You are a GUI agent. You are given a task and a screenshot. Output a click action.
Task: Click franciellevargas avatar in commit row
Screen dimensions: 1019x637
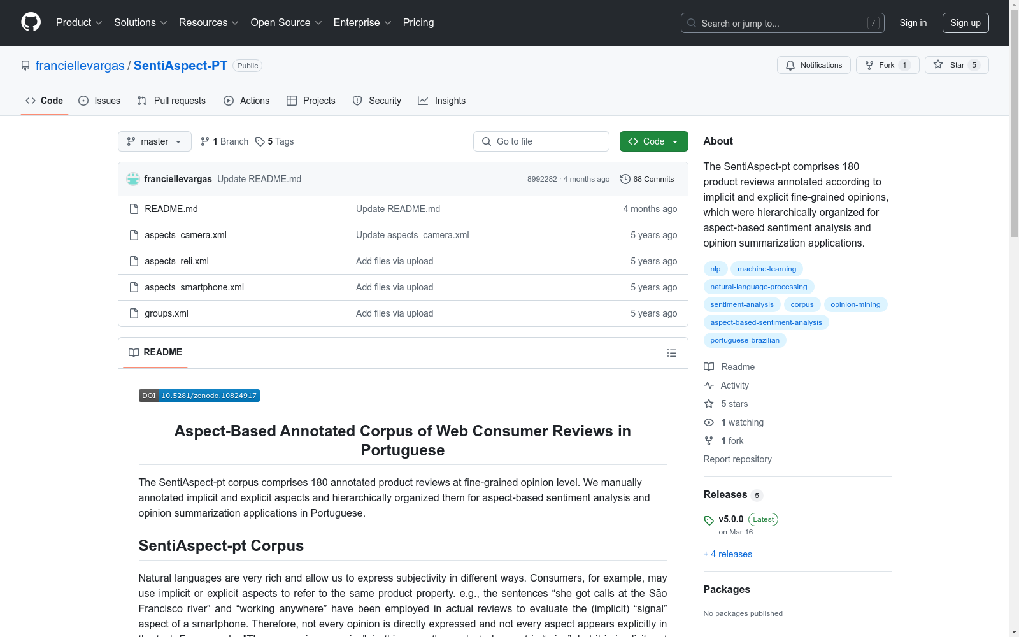tap(133, 179)
